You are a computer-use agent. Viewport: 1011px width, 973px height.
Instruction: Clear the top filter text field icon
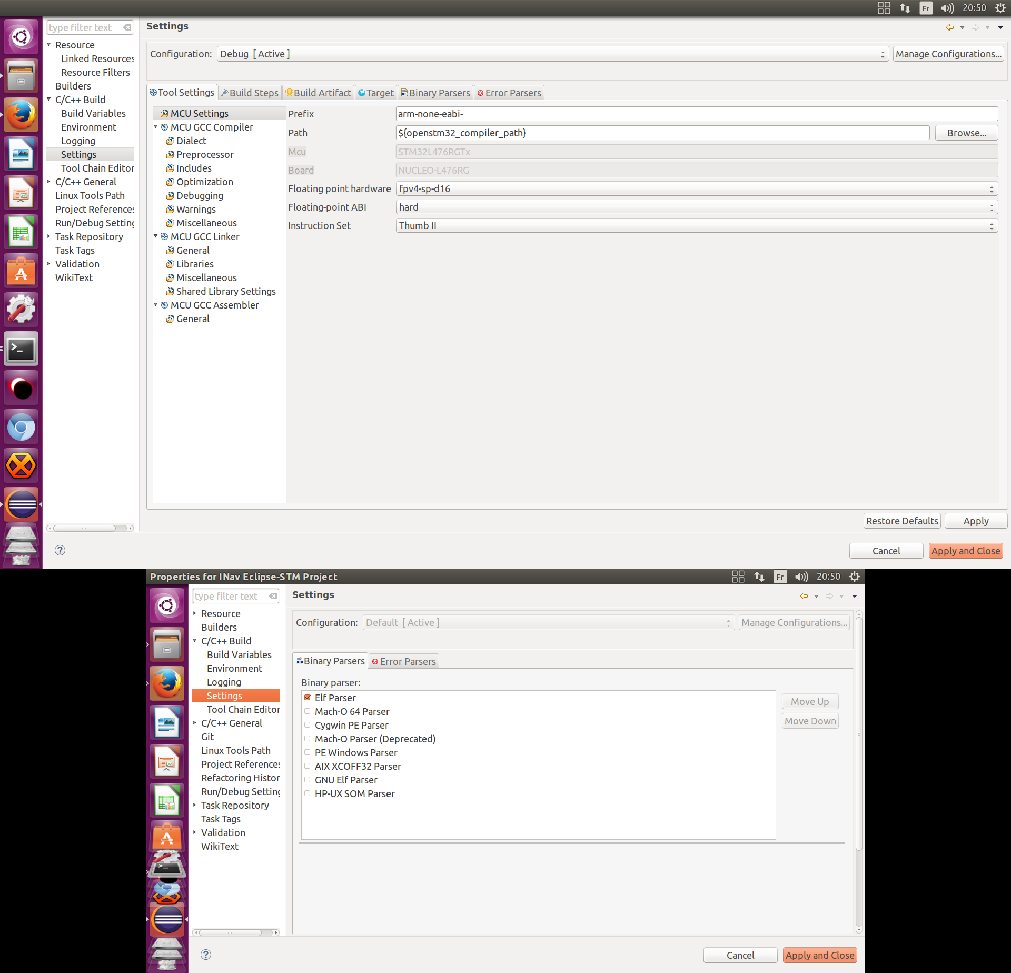127,27
